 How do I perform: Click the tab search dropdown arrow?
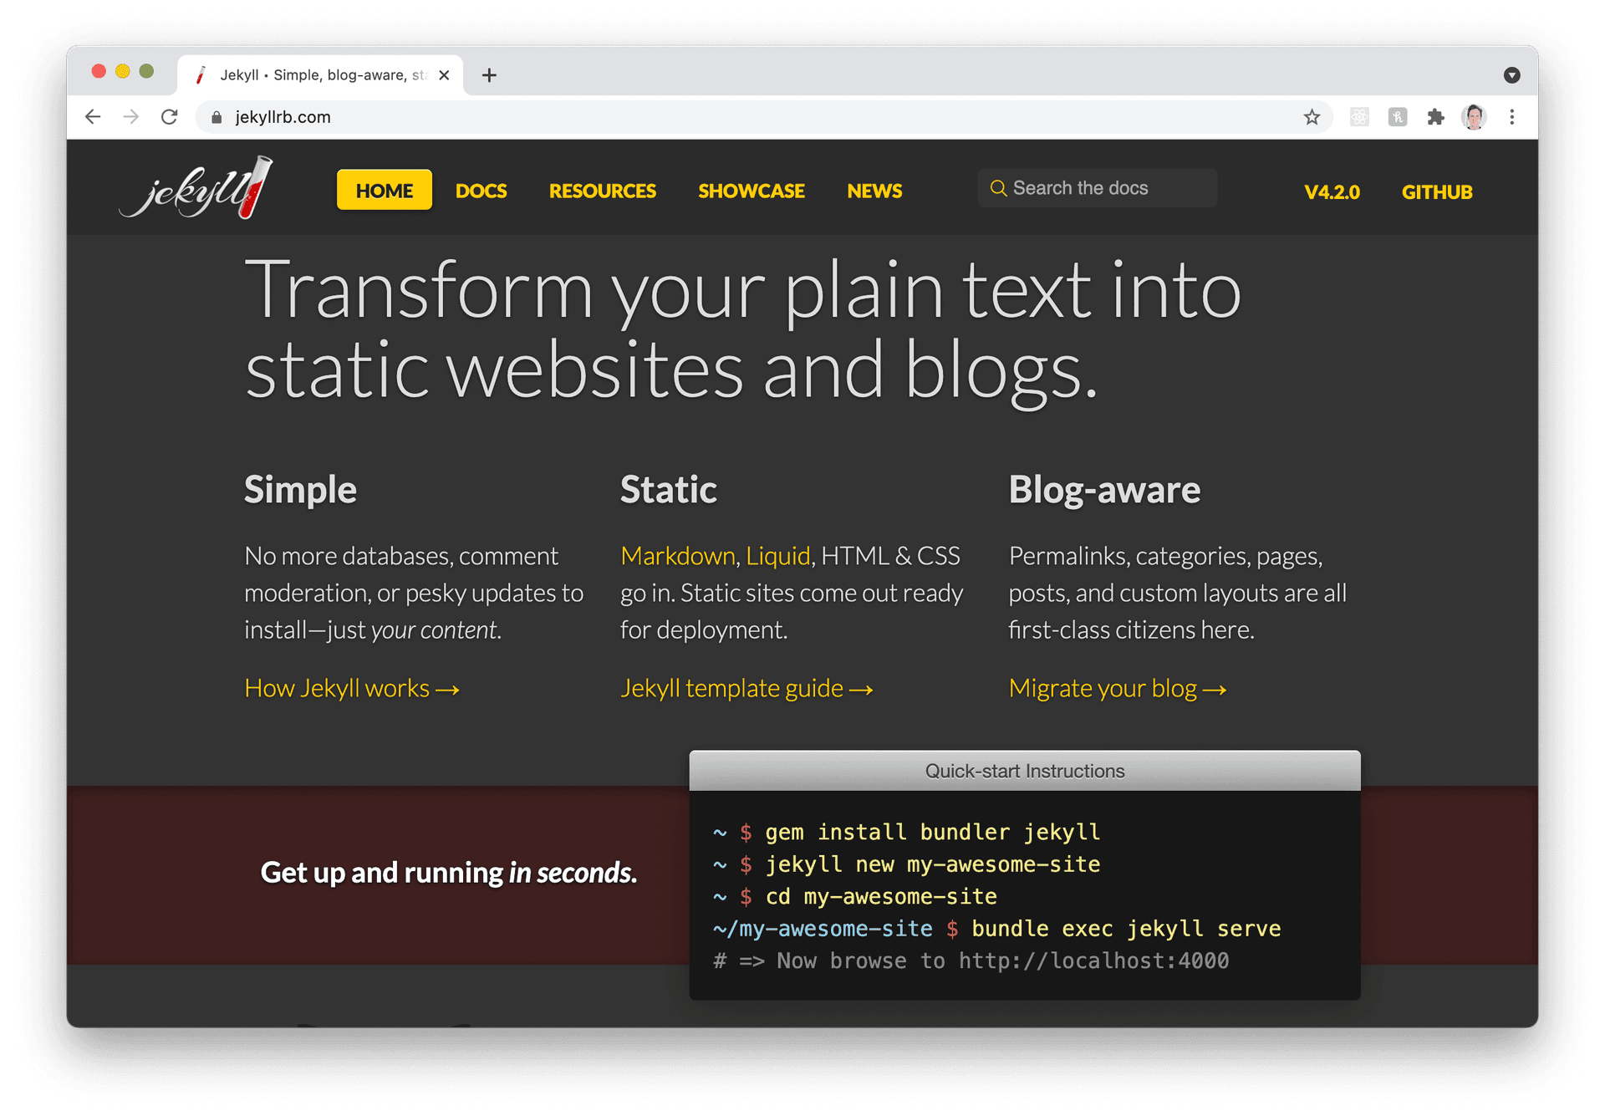1511,75
